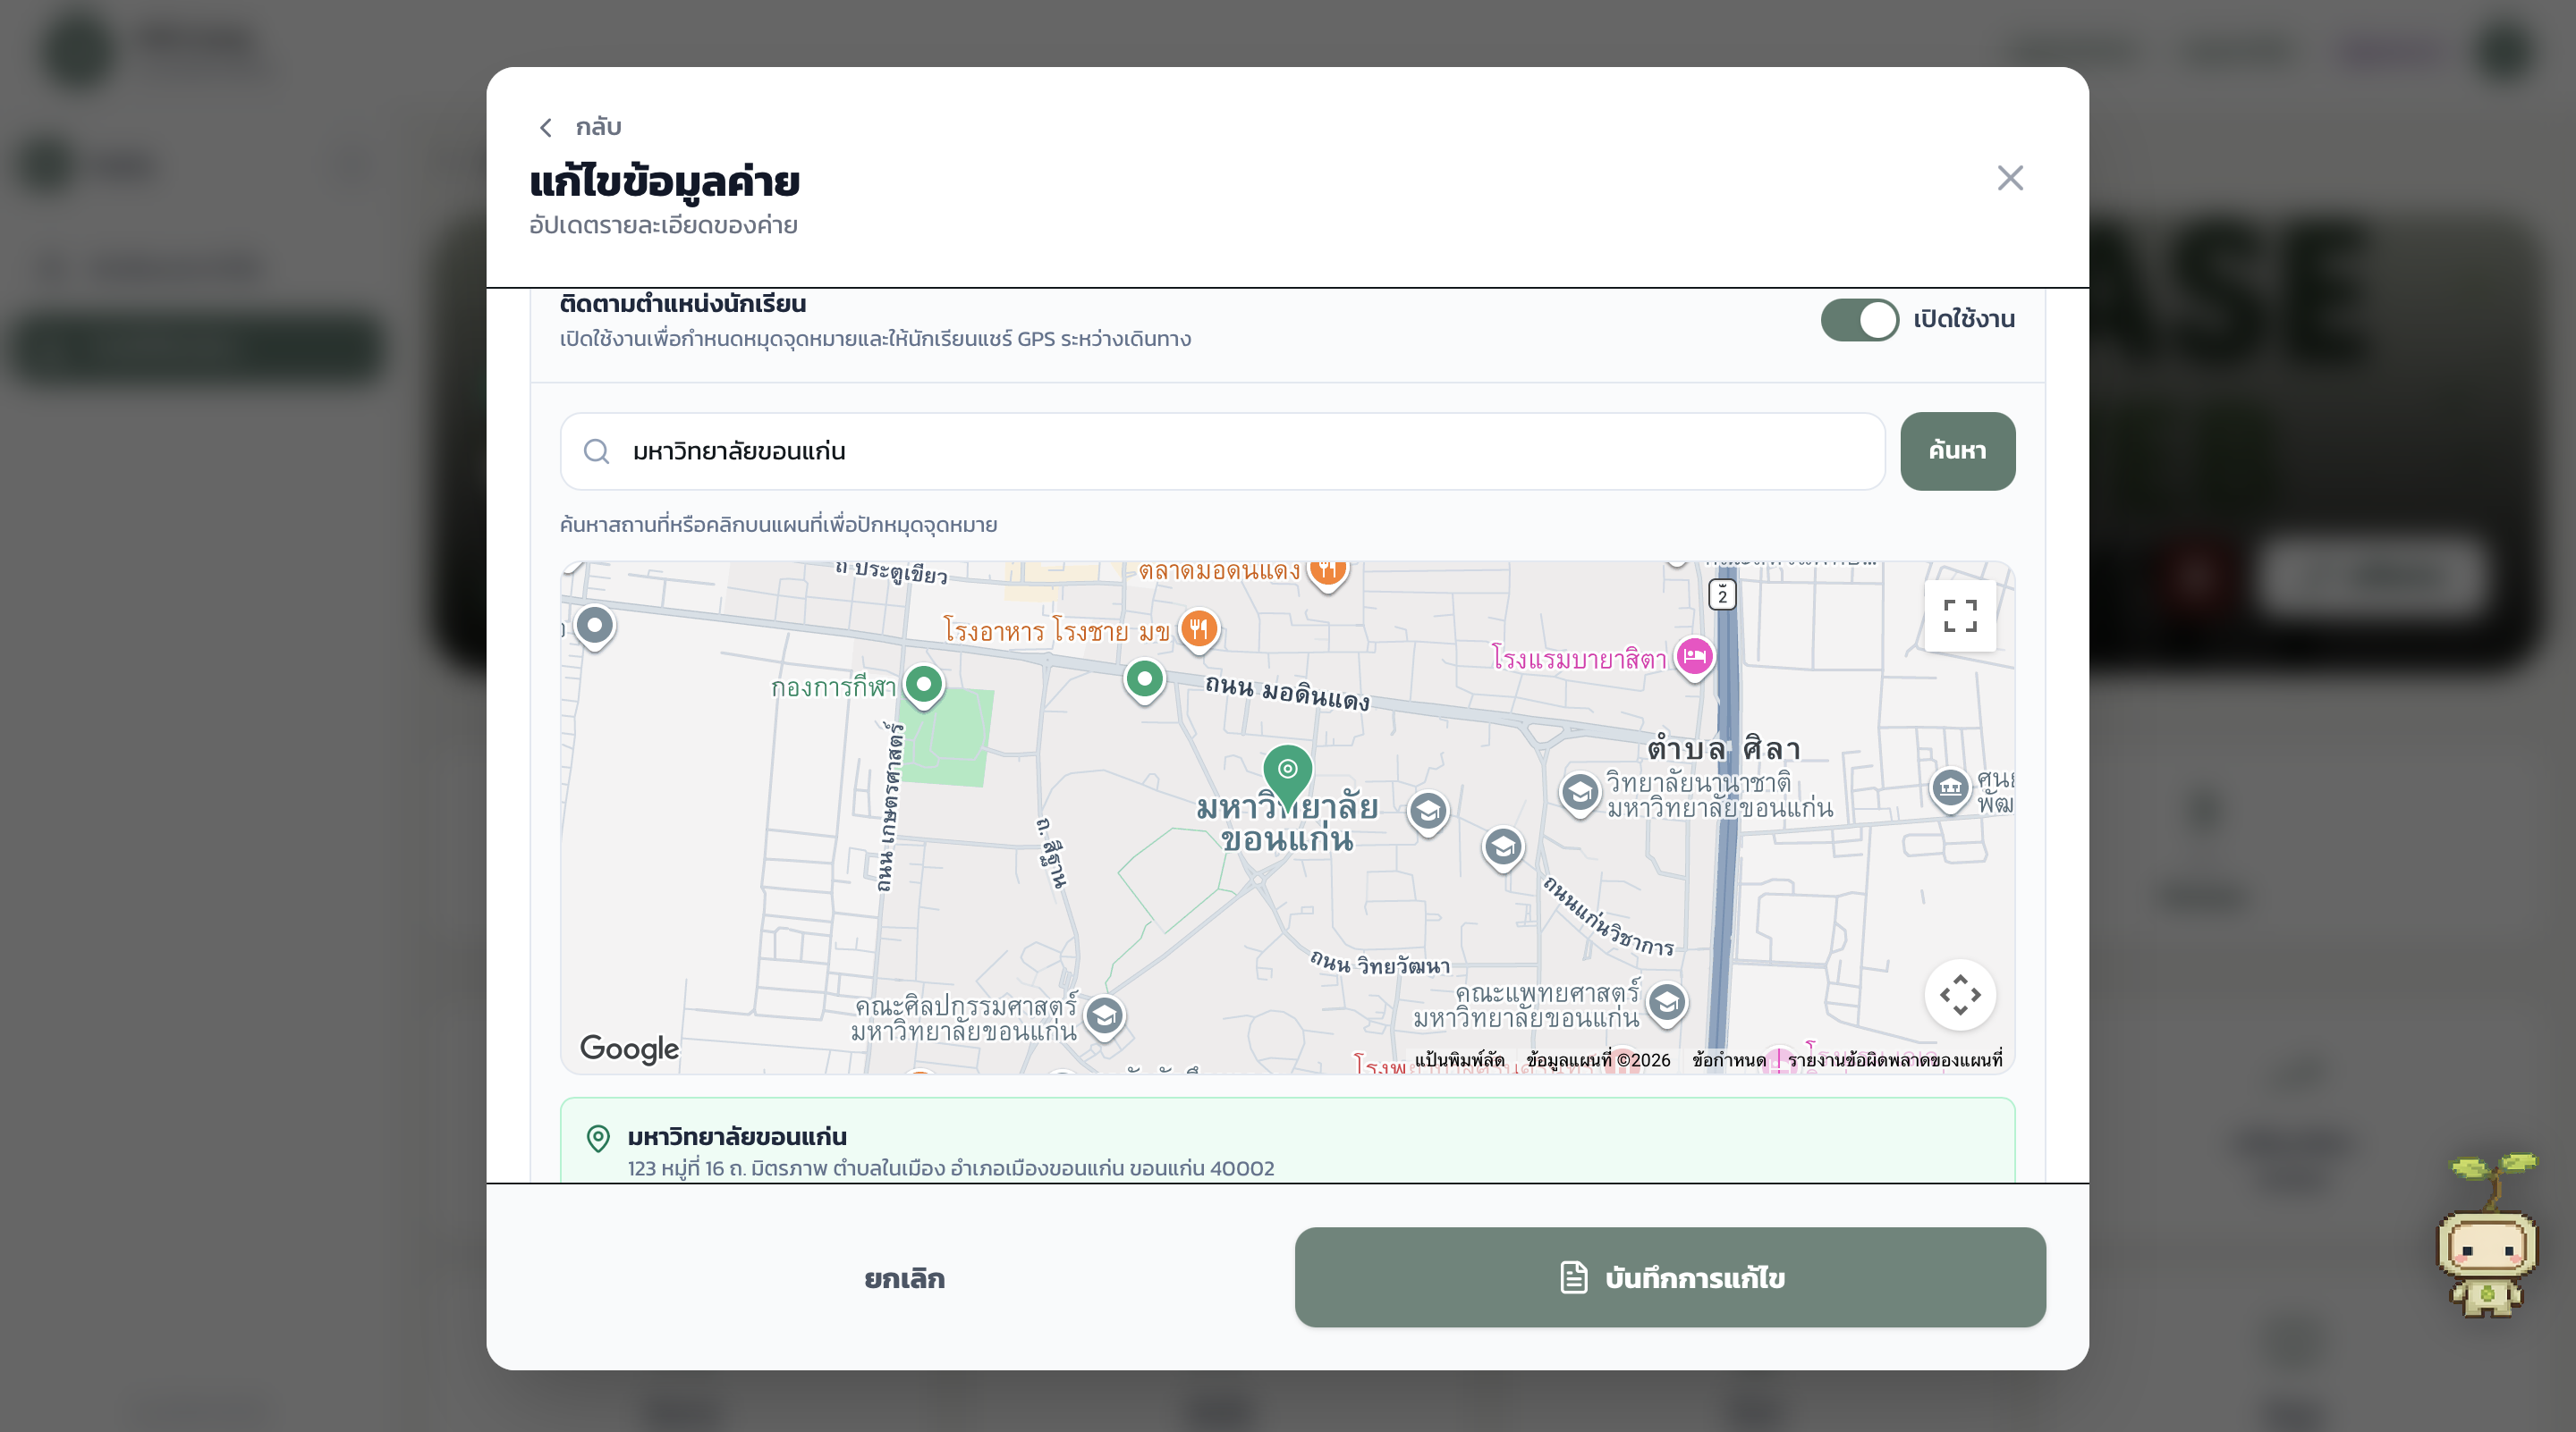The width and height of the screenshot is (2576, 1432).
Task: Click the back chevron arrow icon
Action: click(545, 128)
